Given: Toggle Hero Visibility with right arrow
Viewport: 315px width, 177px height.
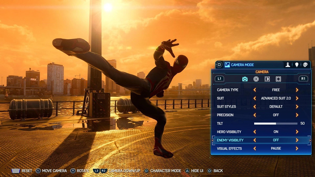Looking at the screenshot, I should pos(297,132).
